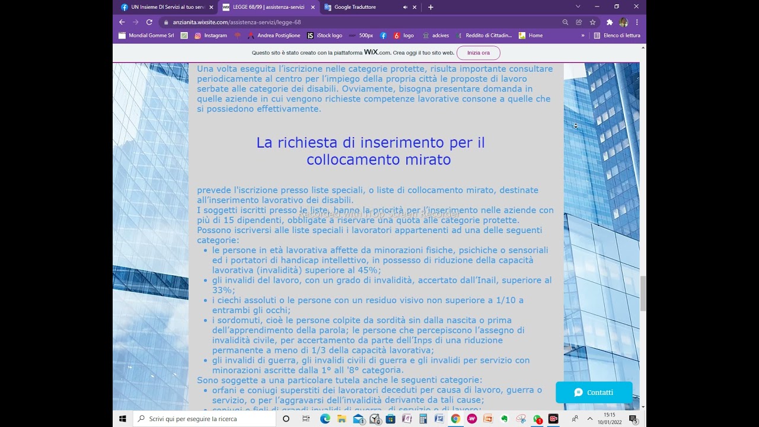Image resolution: width=759 pixels, height=427 pixels.
Task: Open the tab search dropdown arrow
Action: [x=578, y=7]
